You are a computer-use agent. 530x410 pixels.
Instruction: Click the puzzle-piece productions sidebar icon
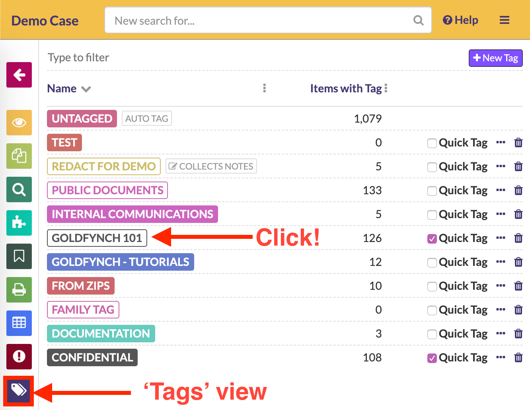pos(19,223)
